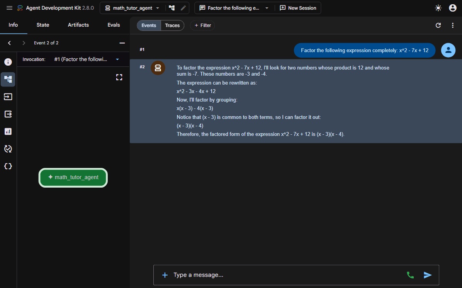Add a Filter to events
Image resolution: width=462 pixels, height=288 pixels.
(202, 25)
